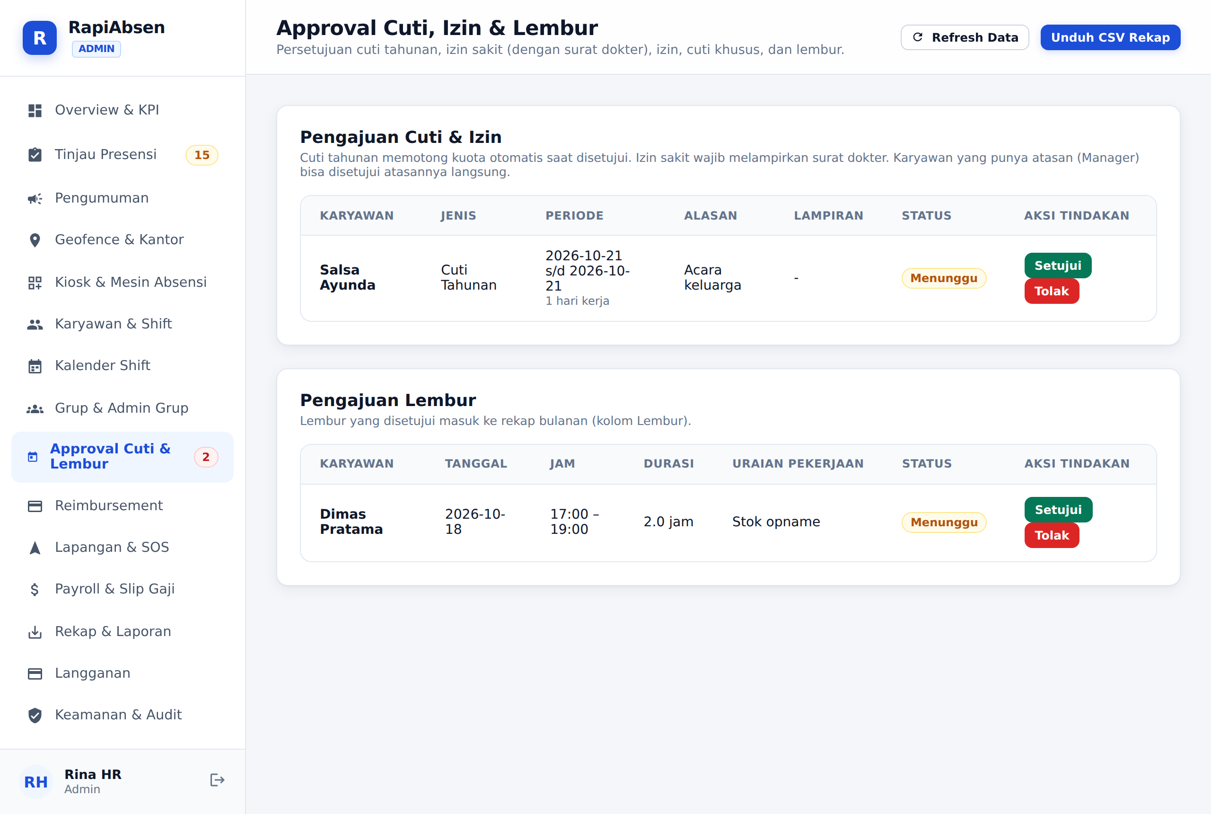
Task: Click the 15 badge on Tinjau Presensi
Action: coord(202,155)
